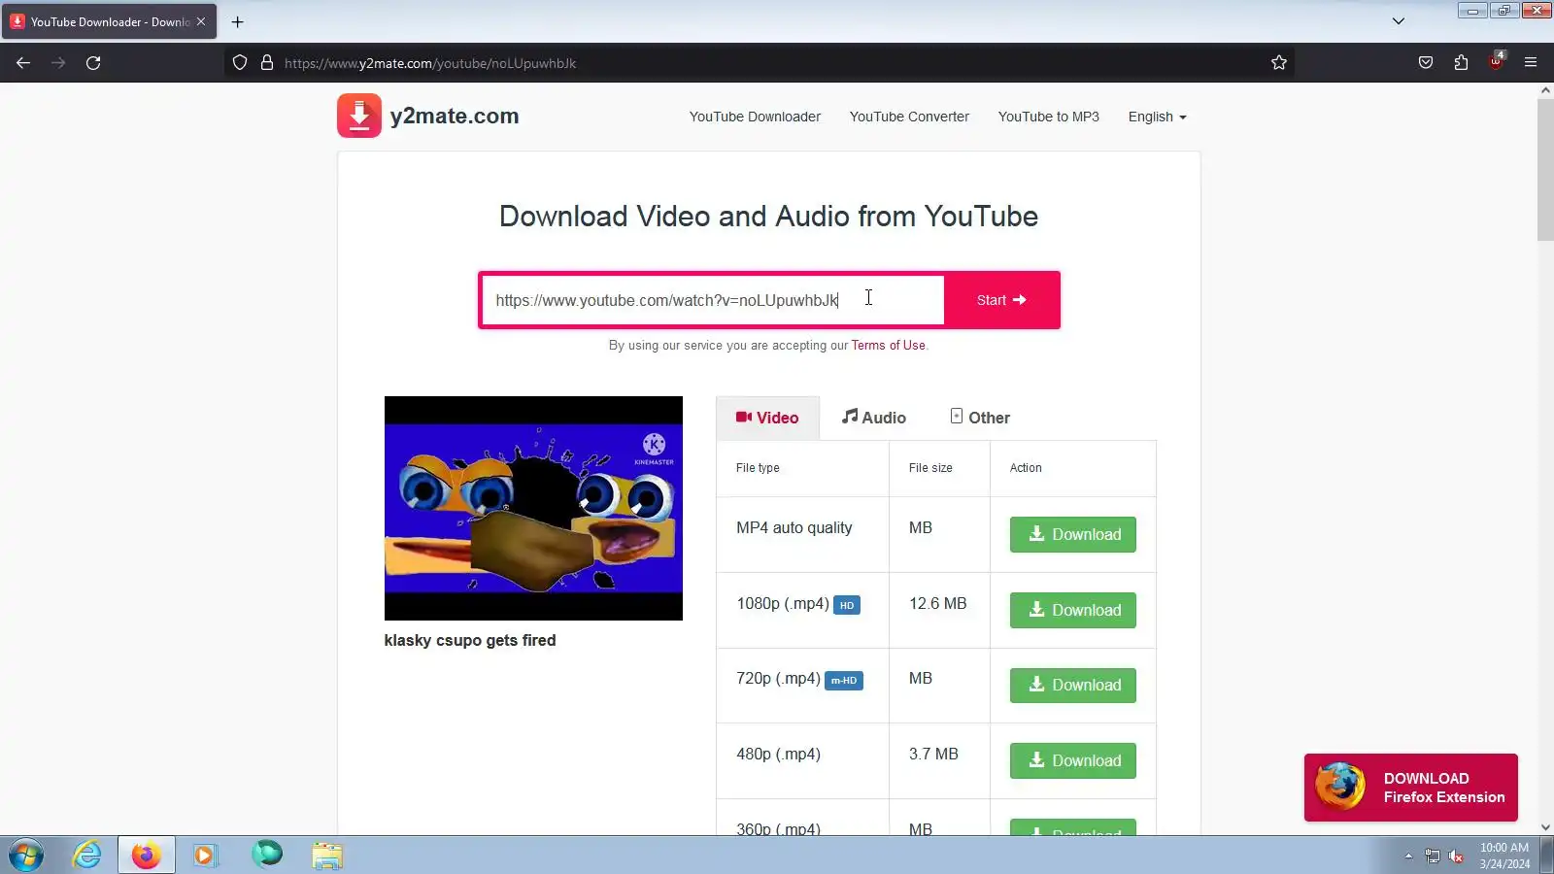Click the klasky csupo video thumbnail
Screen dimensions: 1554x874
533,508
